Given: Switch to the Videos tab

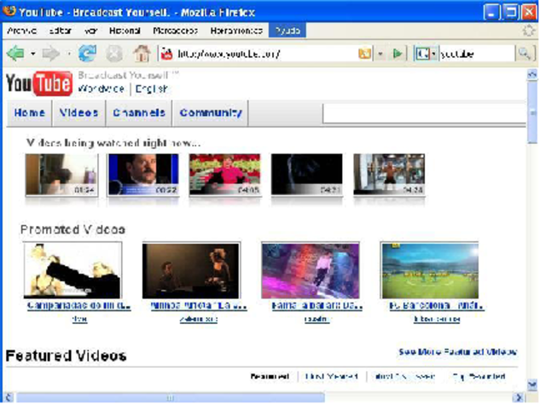Looking at the screenshot, I should tap(78, 113).
